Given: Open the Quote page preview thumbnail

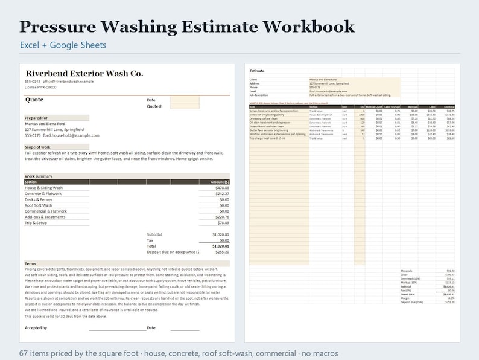Looking at the screenshot, I should click(127, 203).
